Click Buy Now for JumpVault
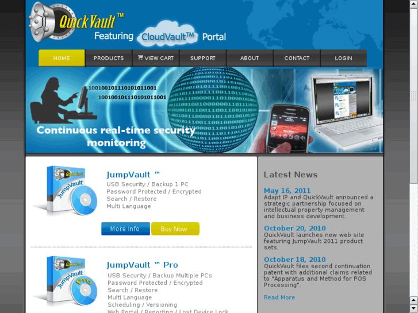The height and width of the screenshot is (313, 418). tap(175, 229)
